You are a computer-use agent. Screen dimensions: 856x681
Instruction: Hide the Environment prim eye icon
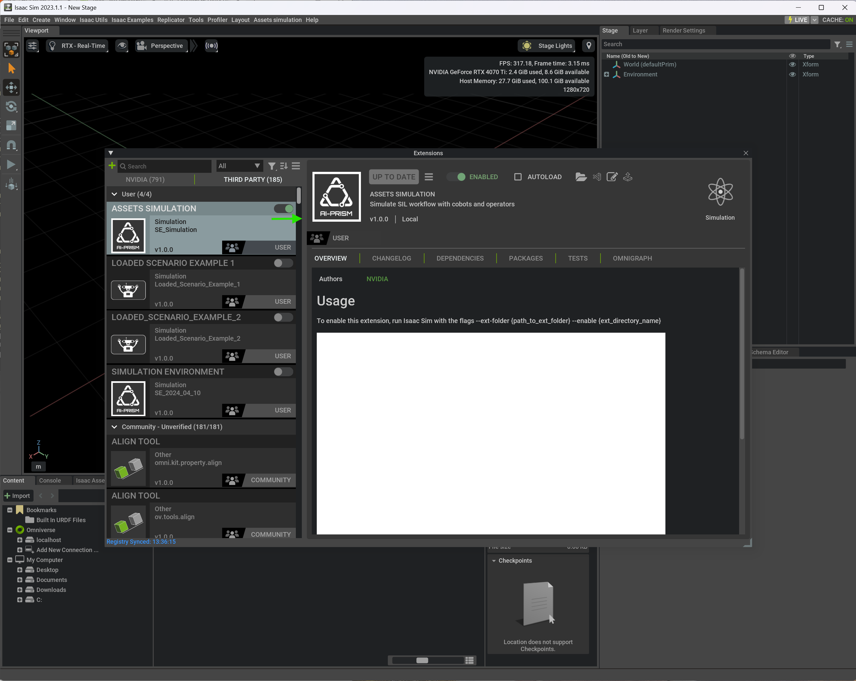coord(792,74)
